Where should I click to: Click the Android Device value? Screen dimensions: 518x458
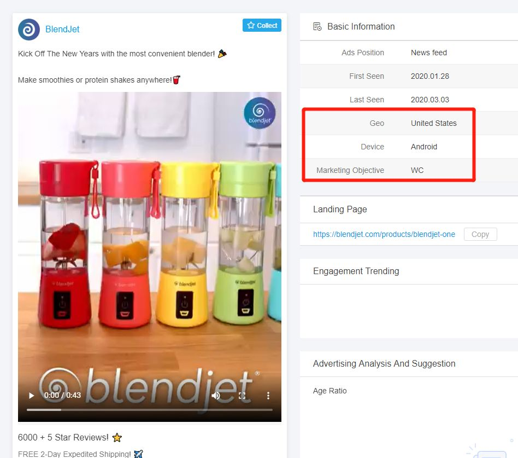tap(424, 147)
